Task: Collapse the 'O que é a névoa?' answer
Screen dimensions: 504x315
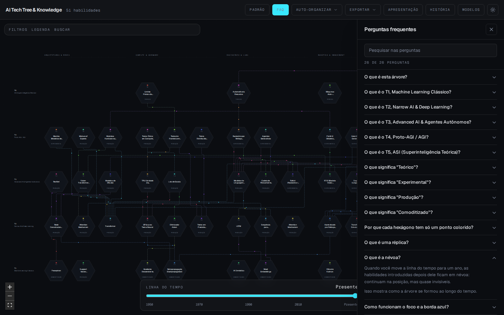Action: click(x=430, y=258)
